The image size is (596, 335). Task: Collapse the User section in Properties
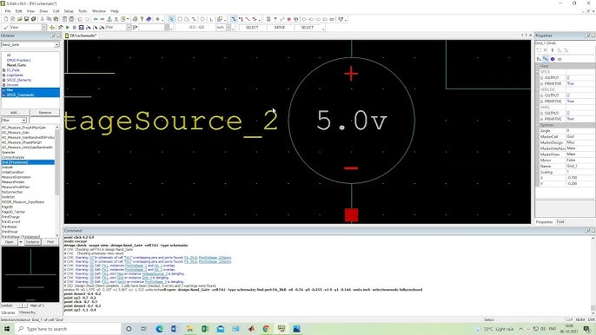[x=538, y=66]
